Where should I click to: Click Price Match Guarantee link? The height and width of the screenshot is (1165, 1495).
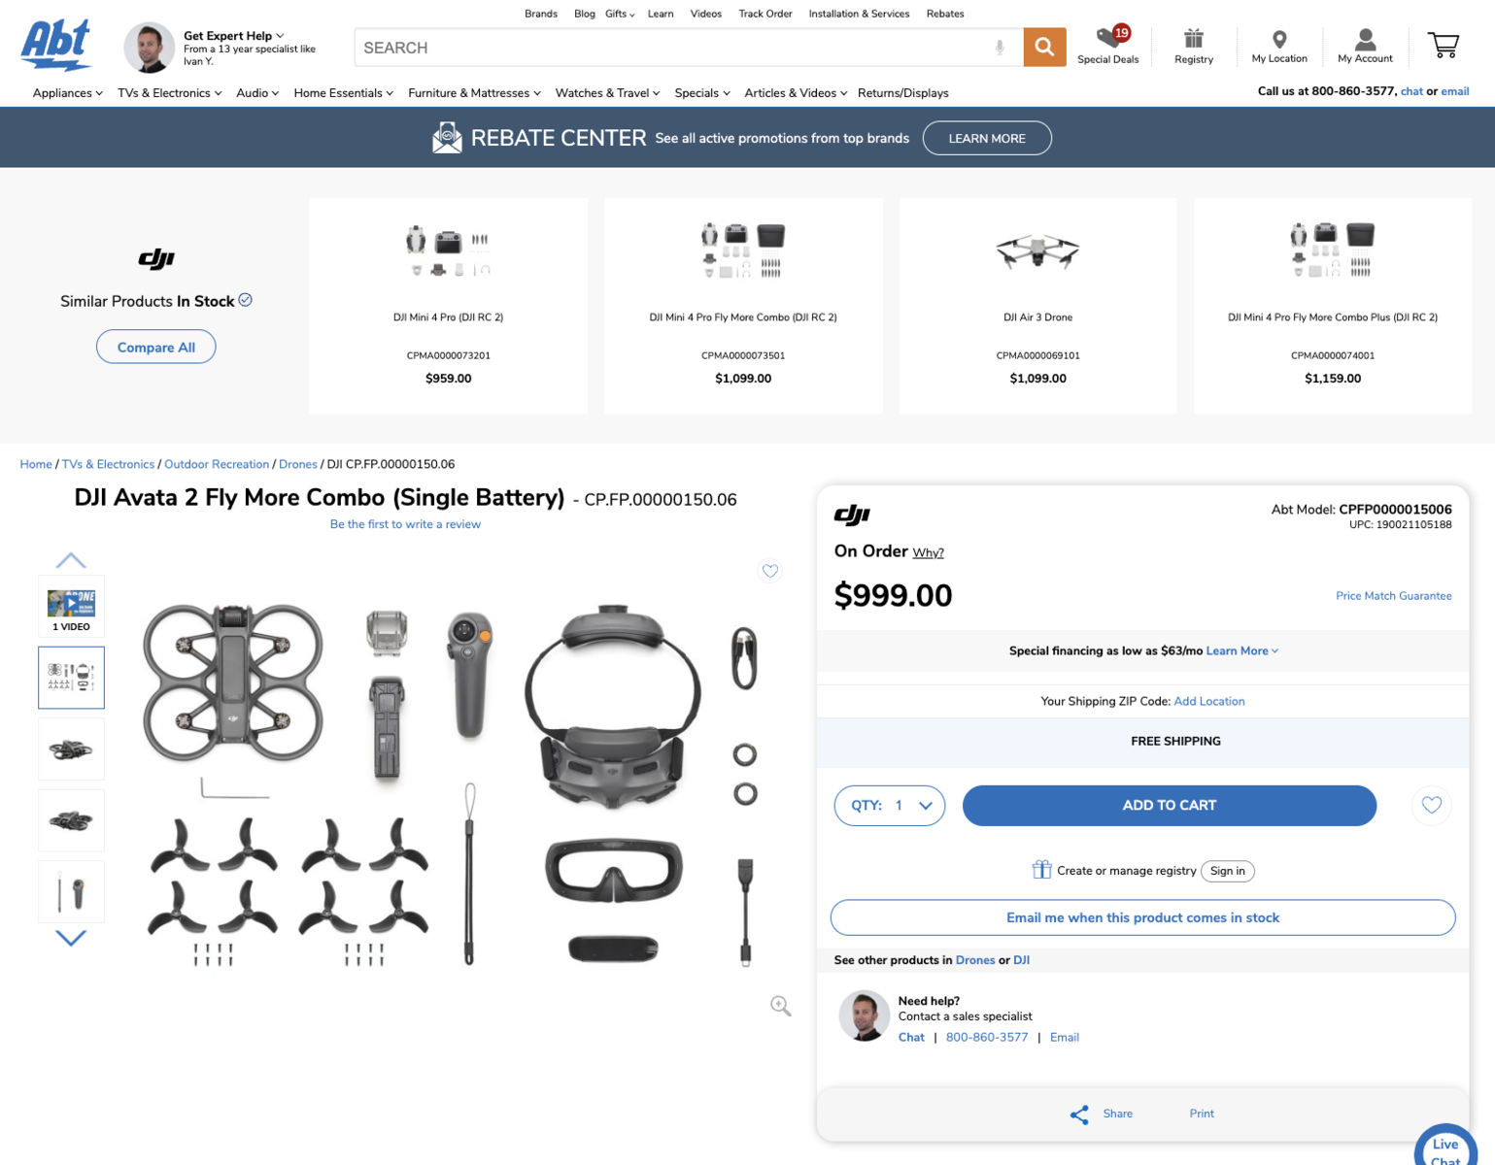(x=1394, y=596)
